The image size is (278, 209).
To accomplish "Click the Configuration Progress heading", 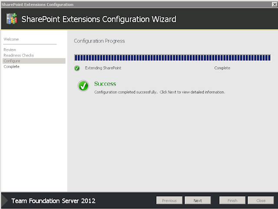I will [99, 41].
